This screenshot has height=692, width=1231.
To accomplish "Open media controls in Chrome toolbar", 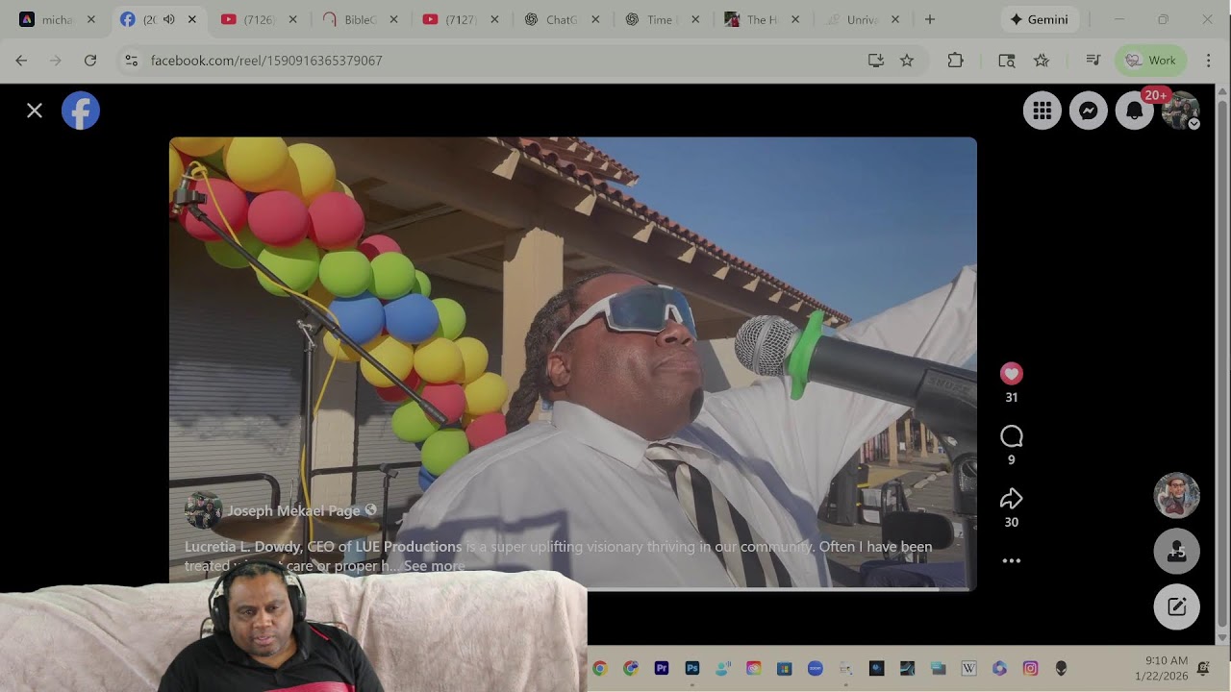I will pos(1093,60).
